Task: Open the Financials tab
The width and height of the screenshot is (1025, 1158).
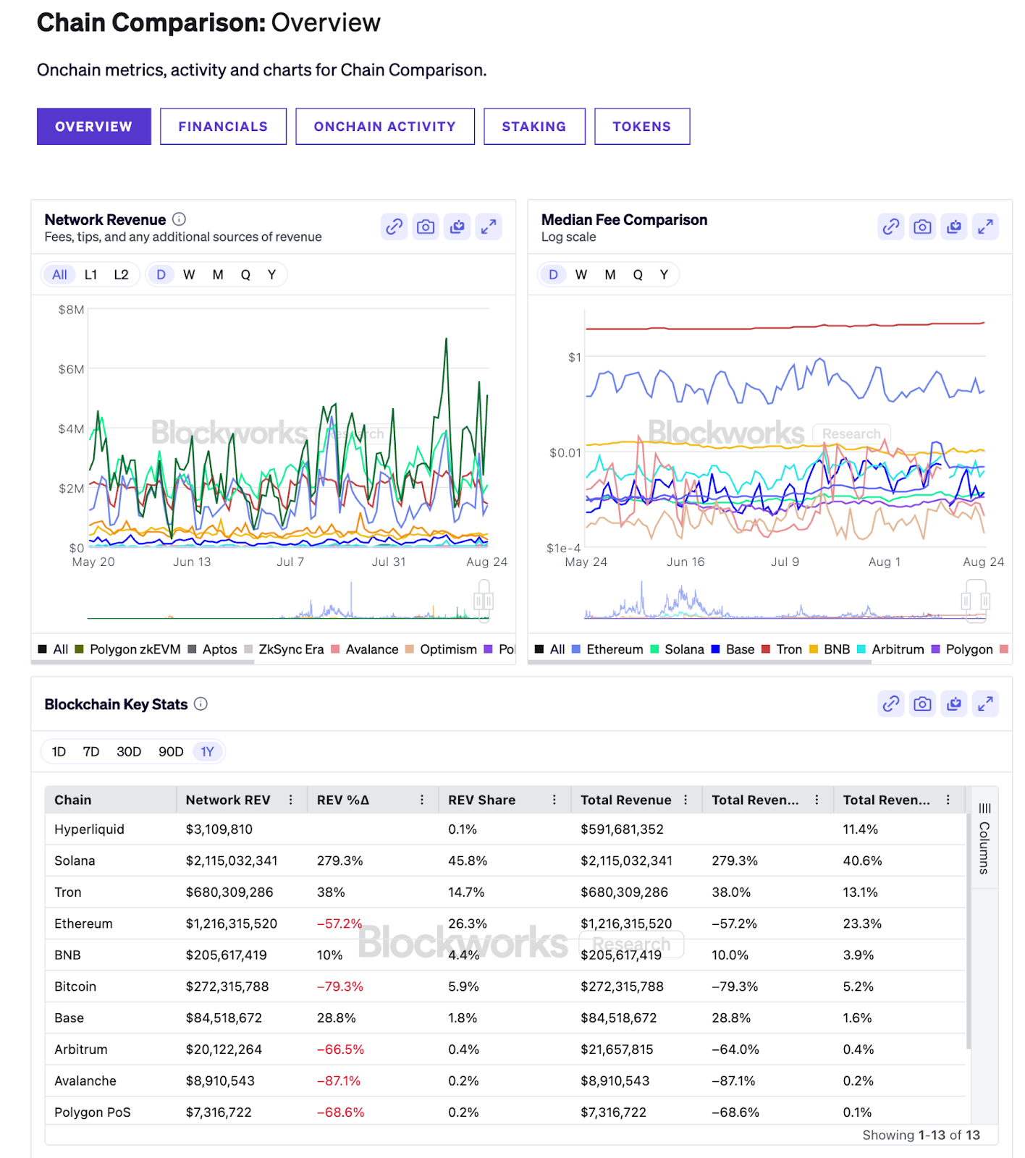Action: tap(223, 127)
